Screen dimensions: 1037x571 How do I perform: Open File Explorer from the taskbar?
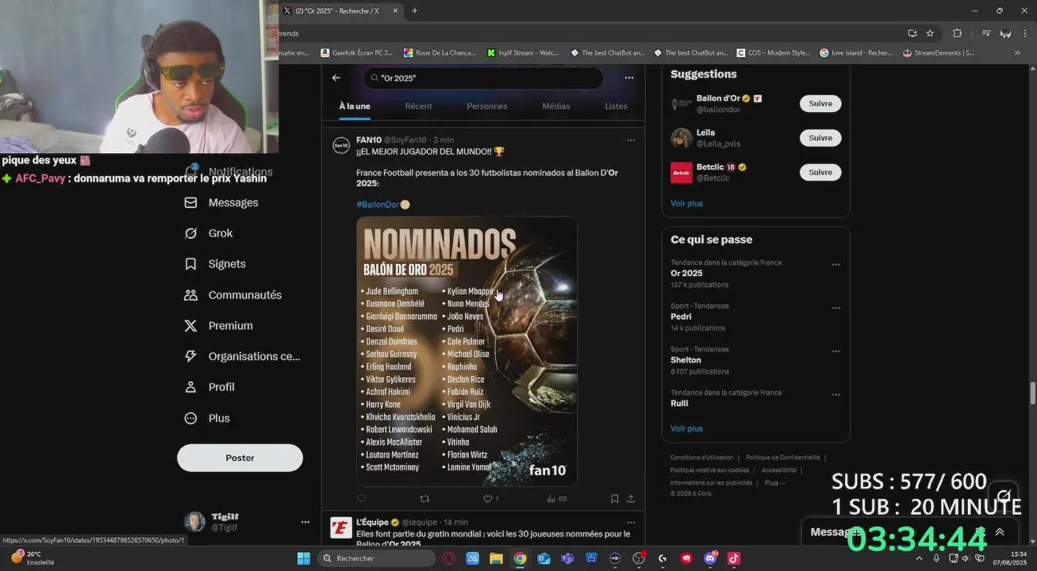tap(496, 558)
